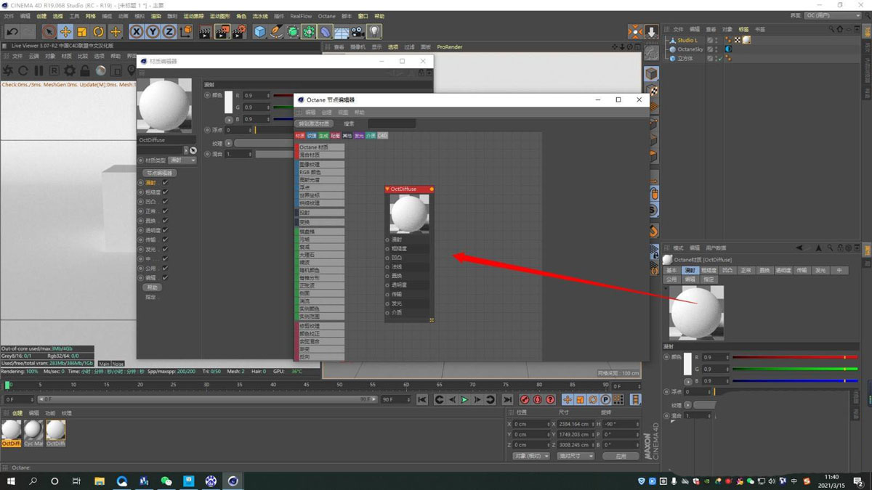Click the 凹凸 input port on OctDiffuse node
The width and height of the screenshot is (872, 490).
pos(387,258)
